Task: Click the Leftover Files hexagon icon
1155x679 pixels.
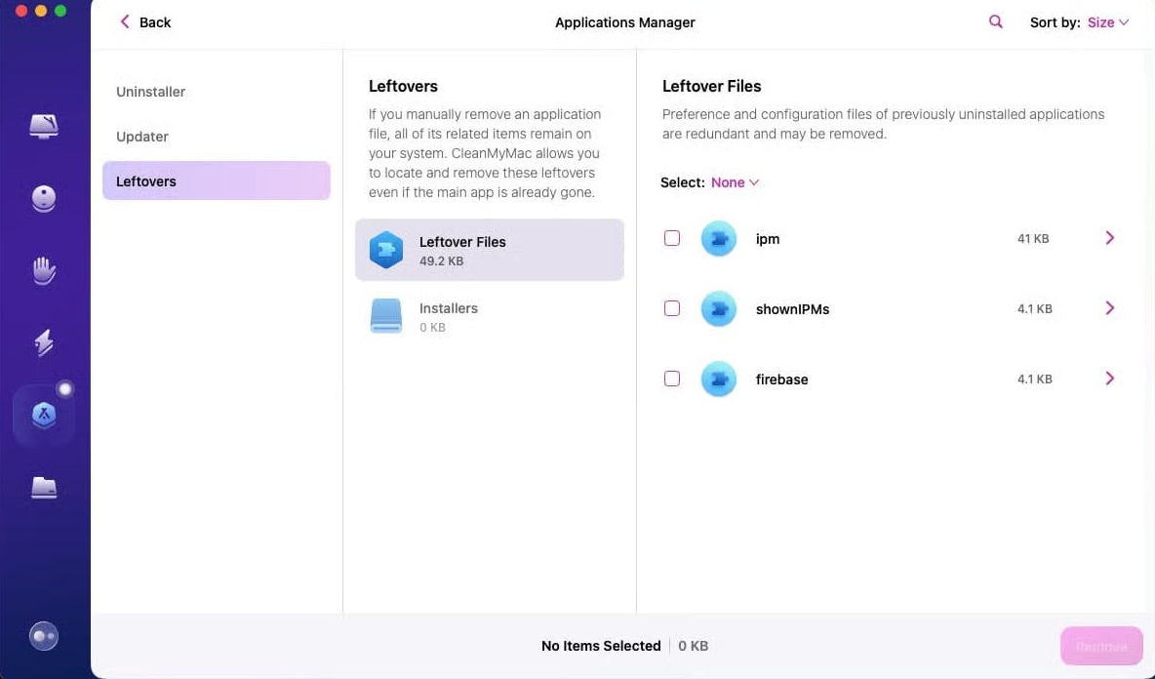Action: [386, 250]
